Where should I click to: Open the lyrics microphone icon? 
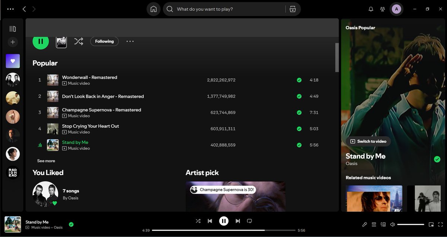365,224
